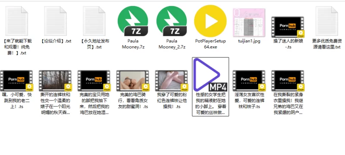Select the 【论坛介绍】.txt document icon
This screenshot has width=345, height=155.
tap(56, 21)
